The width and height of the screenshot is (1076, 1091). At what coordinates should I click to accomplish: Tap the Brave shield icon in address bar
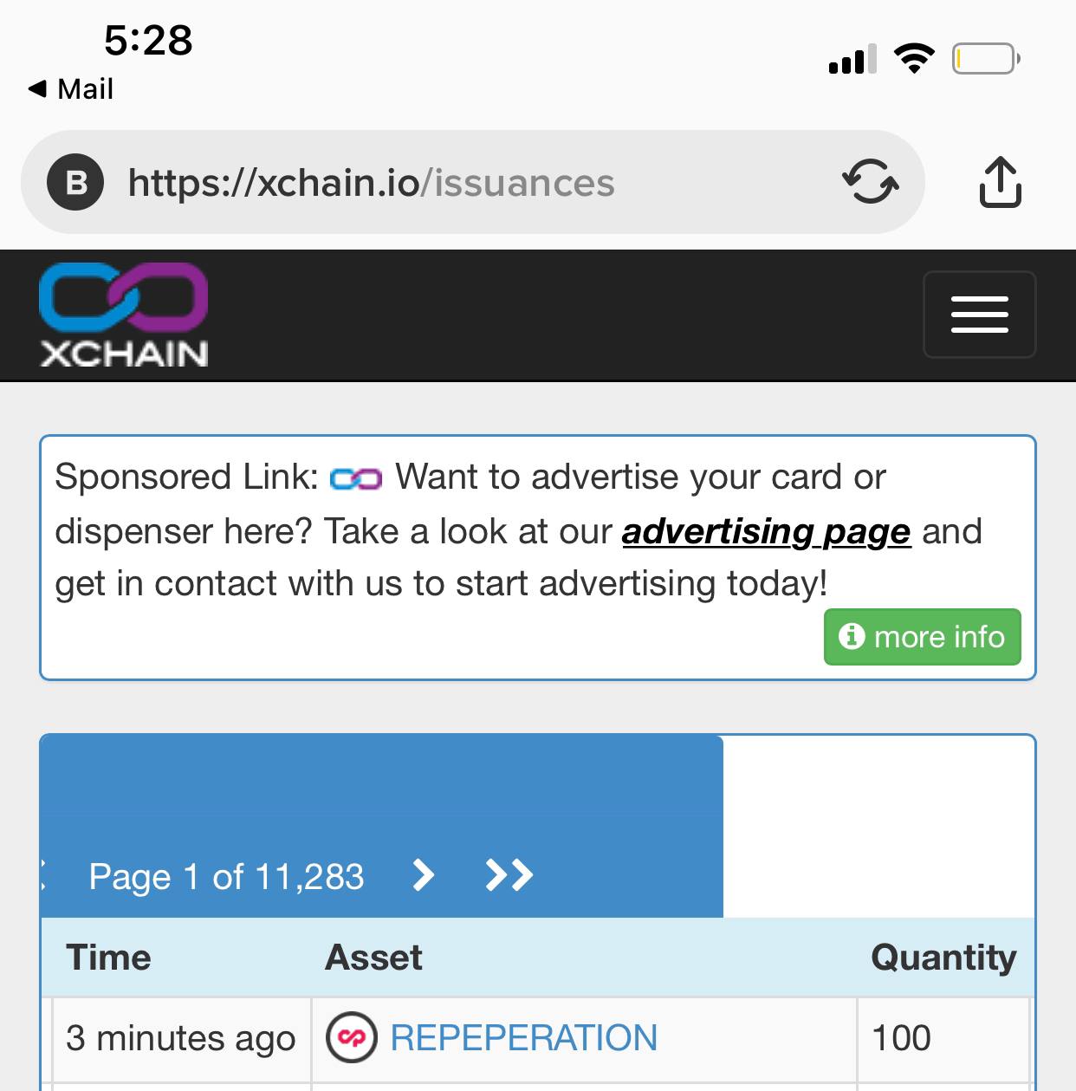[x=75, y=182]
